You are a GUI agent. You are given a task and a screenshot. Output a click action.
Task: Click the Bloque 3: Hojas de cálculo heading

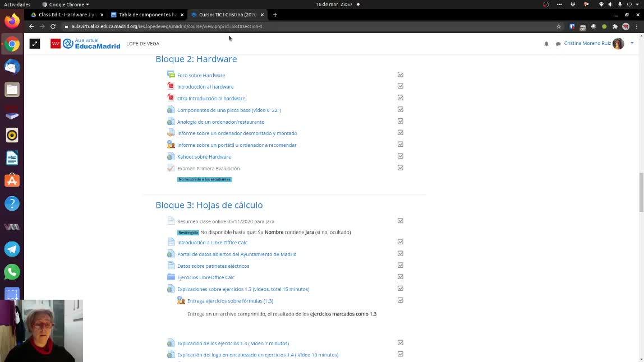[x=209, y=205]
